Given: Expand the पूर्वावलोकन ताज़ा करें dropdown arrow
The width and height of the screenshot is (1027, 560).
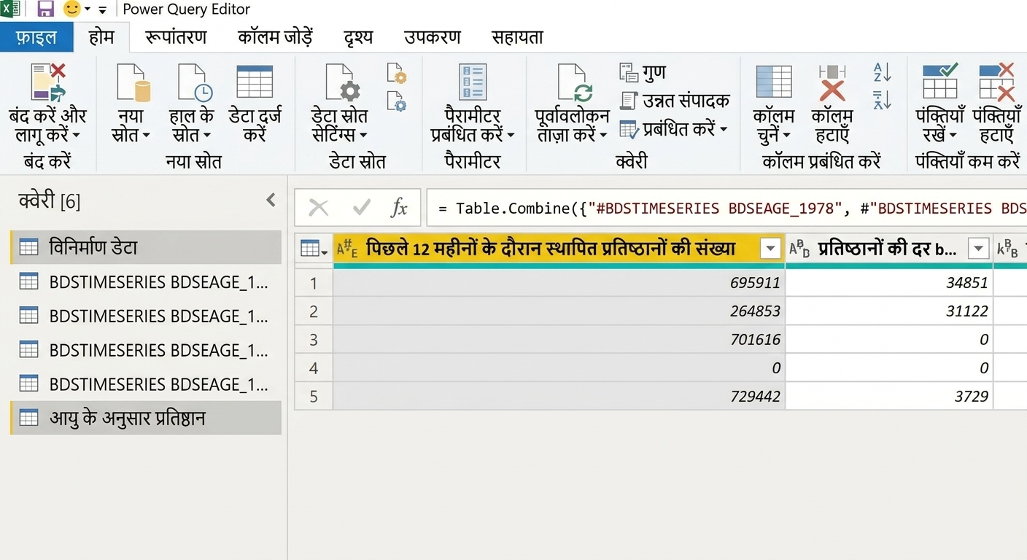Looking at the screenshot, I should pyautogui.click(x=603, y=136).
